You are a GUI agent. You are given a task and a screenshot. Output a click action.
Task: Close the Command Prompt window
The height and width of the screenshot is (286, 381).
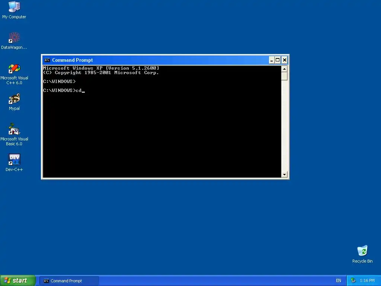point(285,60)
